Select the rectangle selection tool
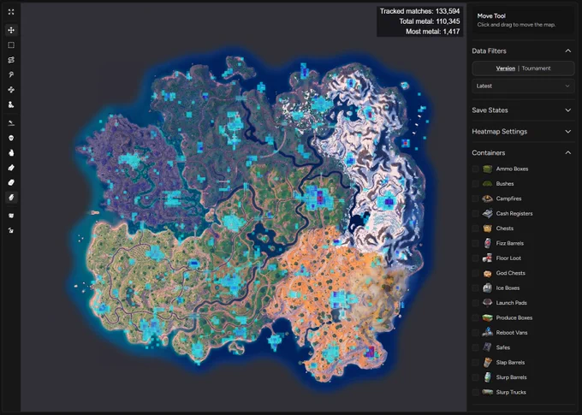This screenshot has width=582, height=415. 11,44
